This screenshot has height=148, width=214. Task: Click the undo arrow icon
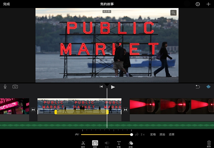(x=198, y=87)
